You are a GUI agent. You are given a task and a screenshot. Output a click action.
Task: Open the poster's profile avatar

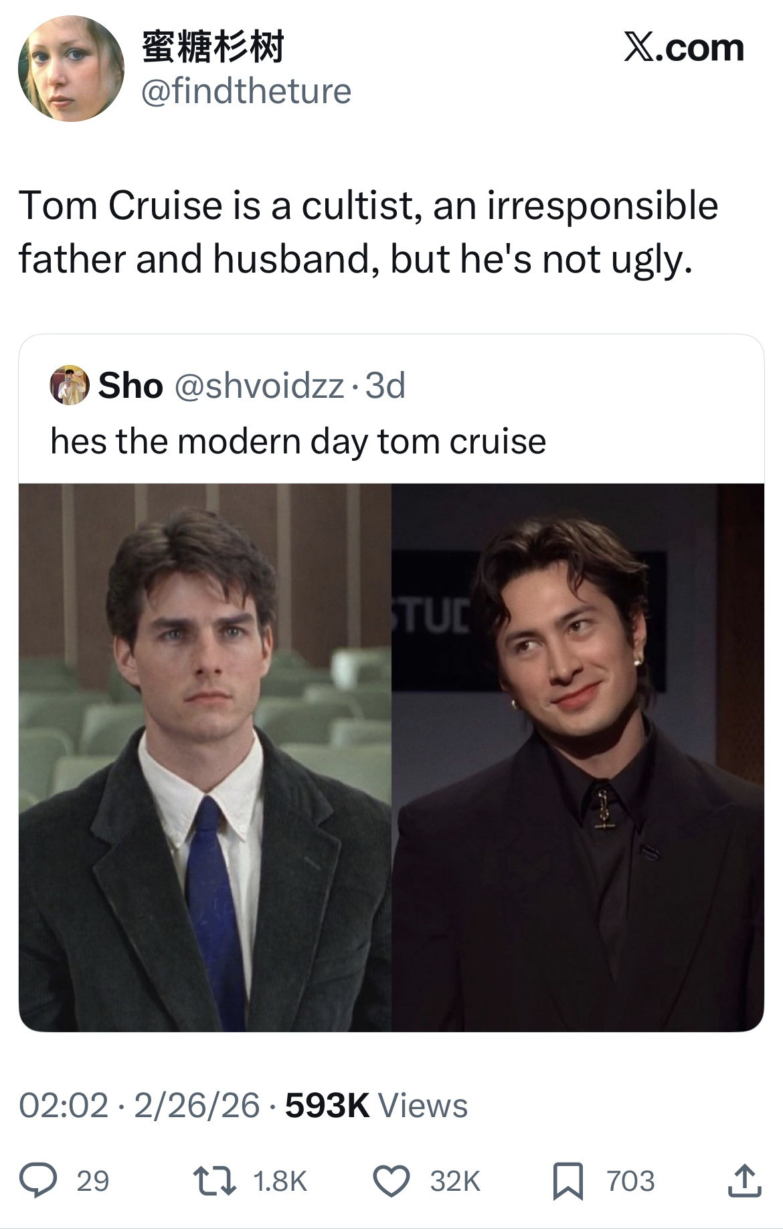[71, 69]
